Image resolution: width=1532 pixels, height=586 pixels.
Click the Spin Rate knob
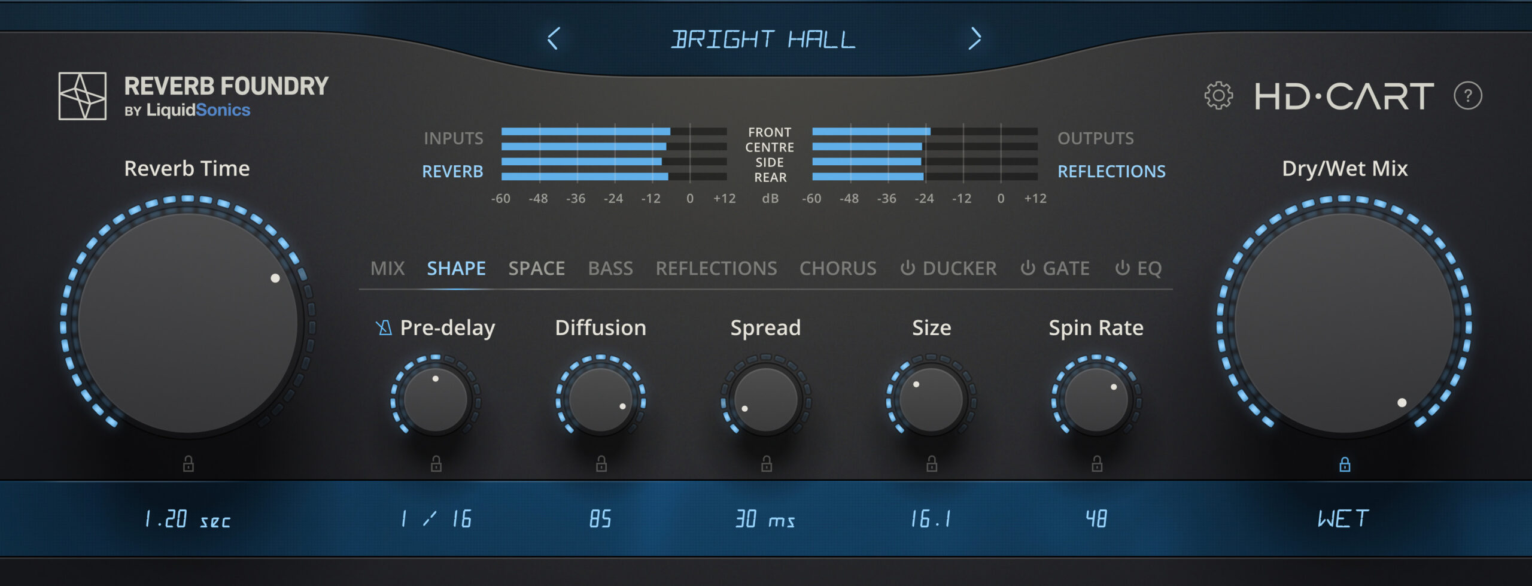click(x=1096, y=400)
